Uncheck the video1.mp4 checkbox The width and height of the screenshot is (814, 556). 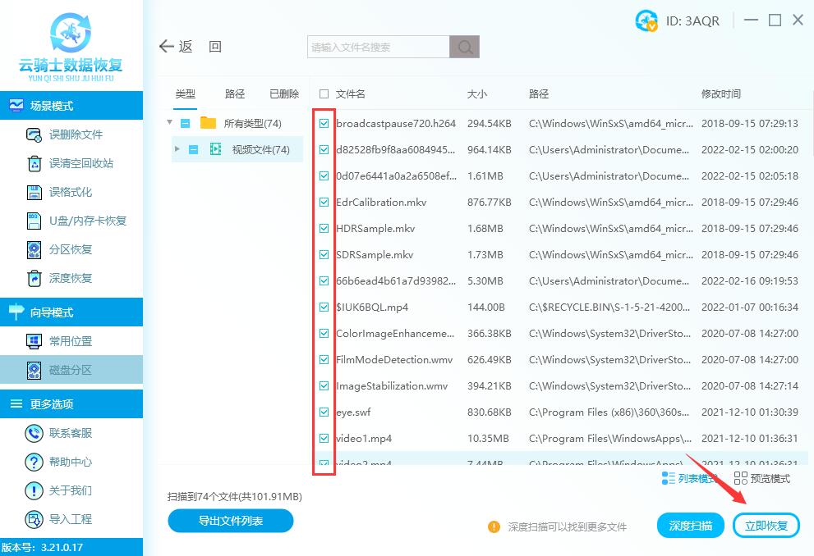324,439
